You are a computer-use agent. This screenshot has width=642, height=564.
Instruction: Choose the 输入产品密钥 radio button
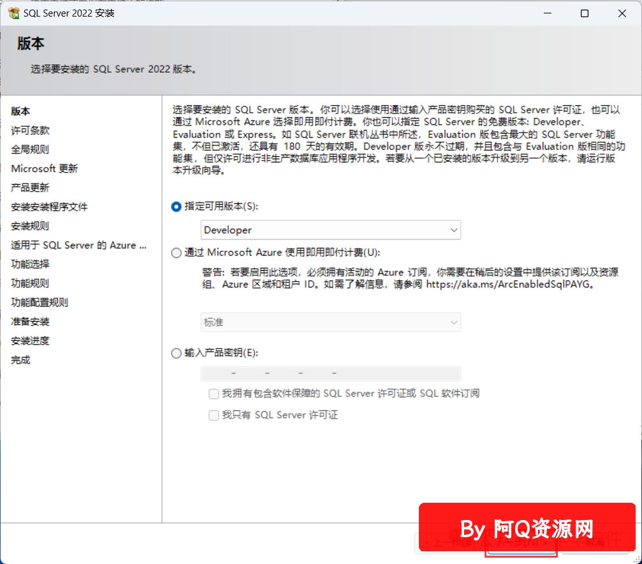click(177, 353)
